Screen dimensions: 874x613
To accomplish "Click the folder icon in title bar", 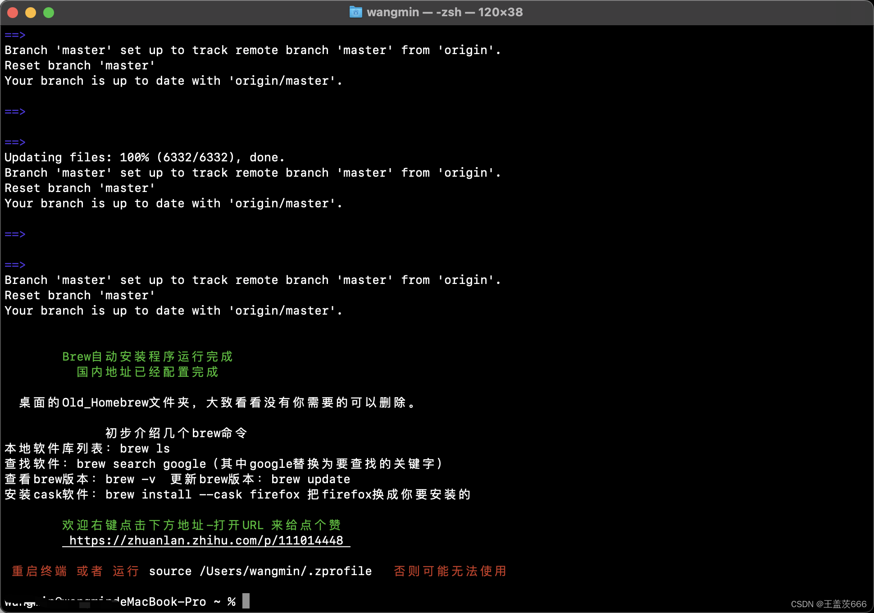I will [x=355, y=12].
